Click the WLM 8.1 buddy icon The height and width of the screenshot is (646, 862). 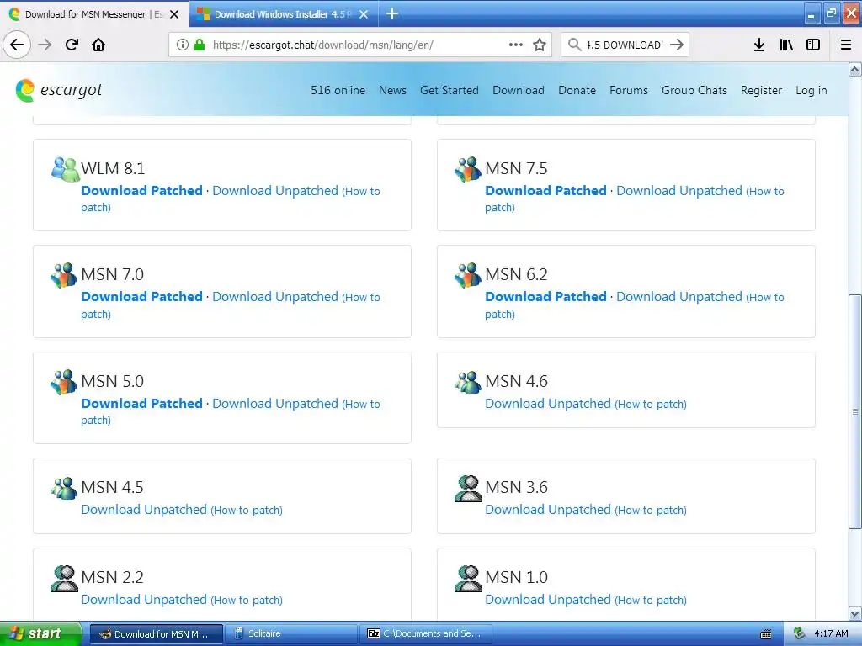[x=66, y=169]
